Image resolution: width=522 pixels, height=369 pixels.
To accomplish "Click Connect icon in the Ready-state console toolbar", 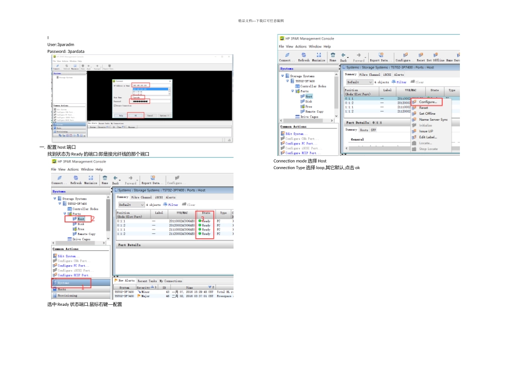I will point(59,178).
